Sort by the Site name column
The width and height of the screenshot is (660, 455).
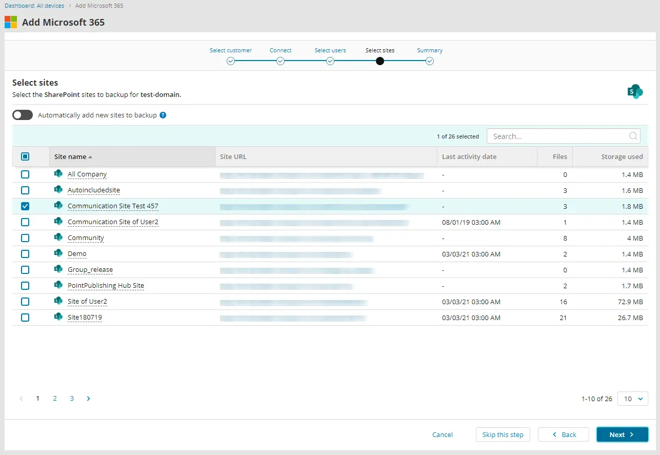click(x=132, y=156)
